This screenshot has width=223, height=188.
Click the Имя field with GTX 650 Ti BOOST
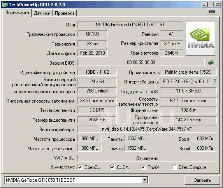click(130, 25)
